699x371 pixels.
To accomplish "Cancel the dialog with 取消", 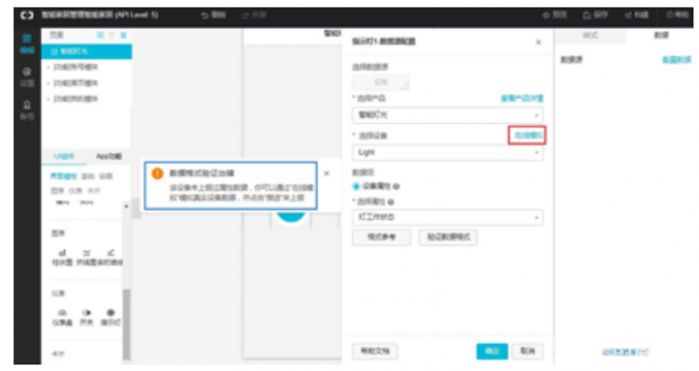I will tap(527, 351).
